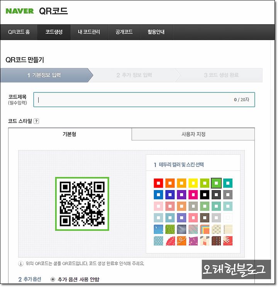Apply the periwinkle violet border color

point(181,218)
